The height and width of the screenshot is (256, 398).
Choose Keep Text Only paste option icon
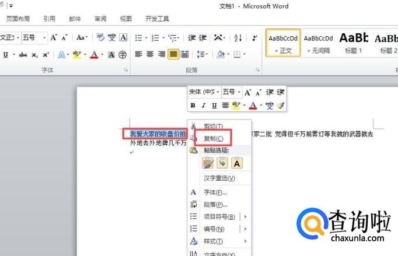tap(237, 163)
